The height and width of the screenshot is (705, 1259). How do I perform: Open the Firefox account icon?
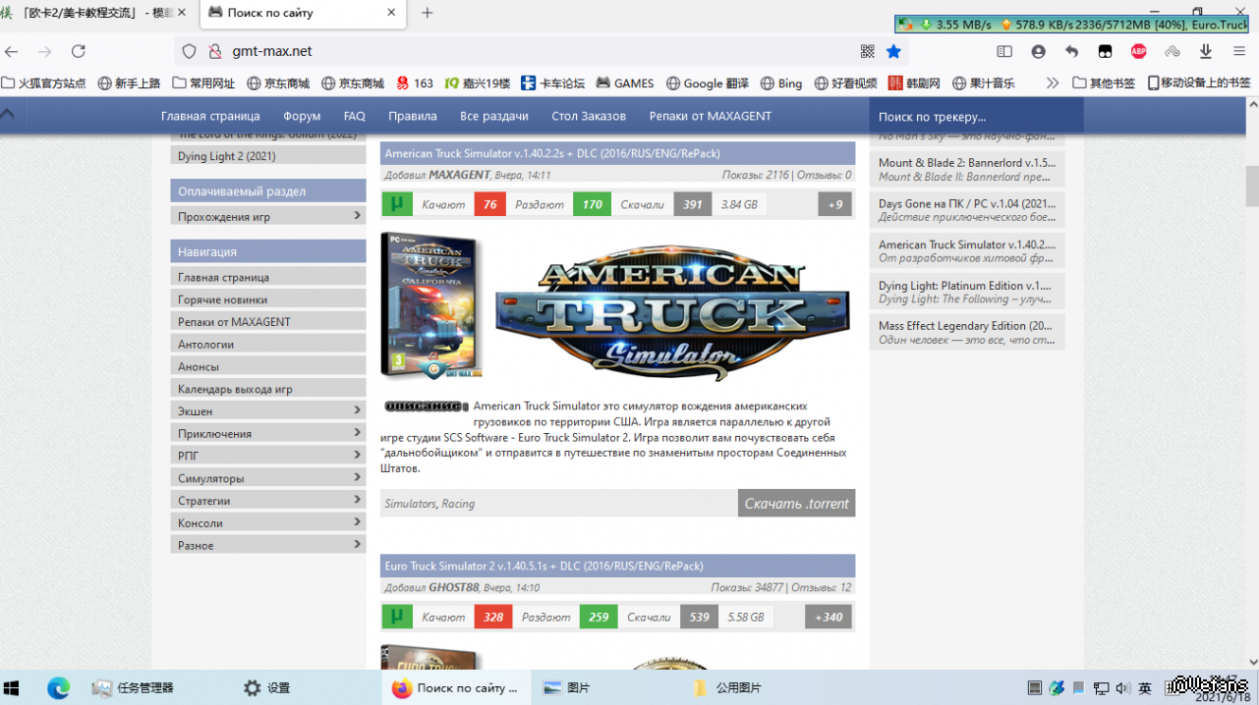coord(1038,51)
